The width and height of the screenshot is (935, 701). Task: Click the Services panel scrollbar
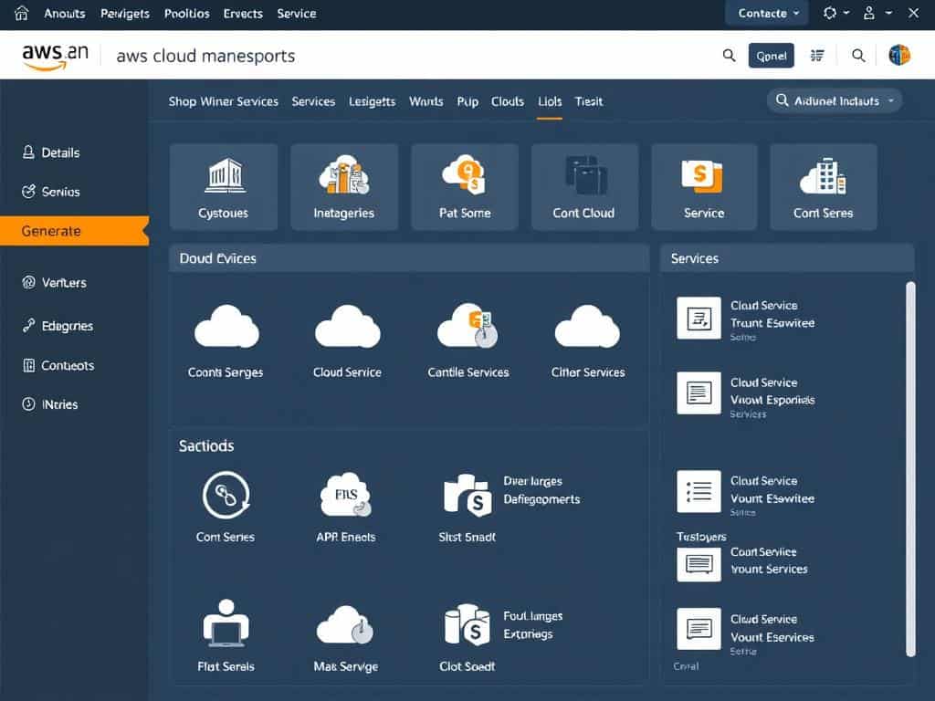tap(910, 469)
